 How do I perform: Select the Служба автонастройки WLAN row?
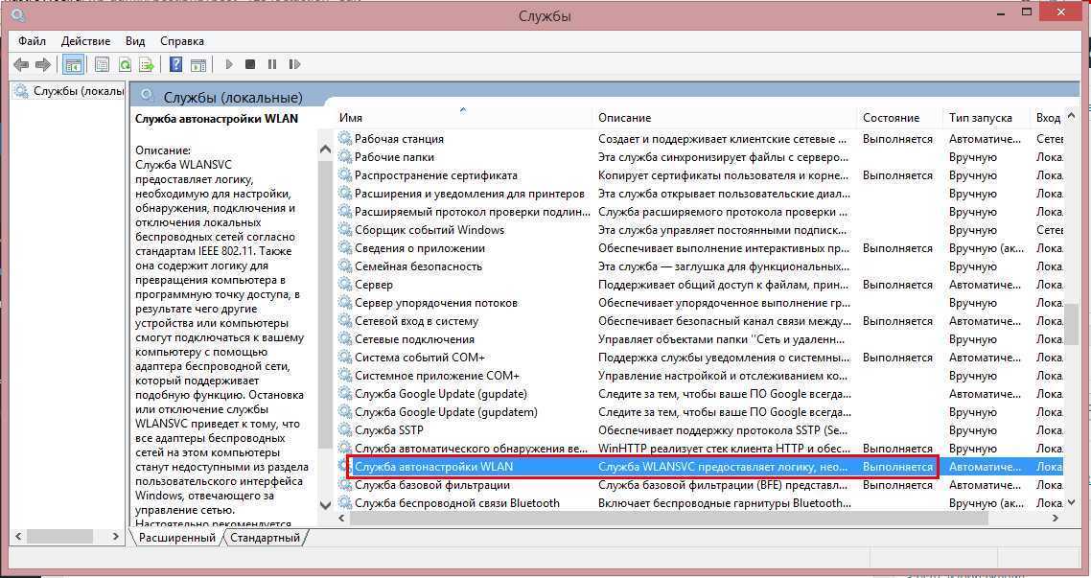pos(701,467)
